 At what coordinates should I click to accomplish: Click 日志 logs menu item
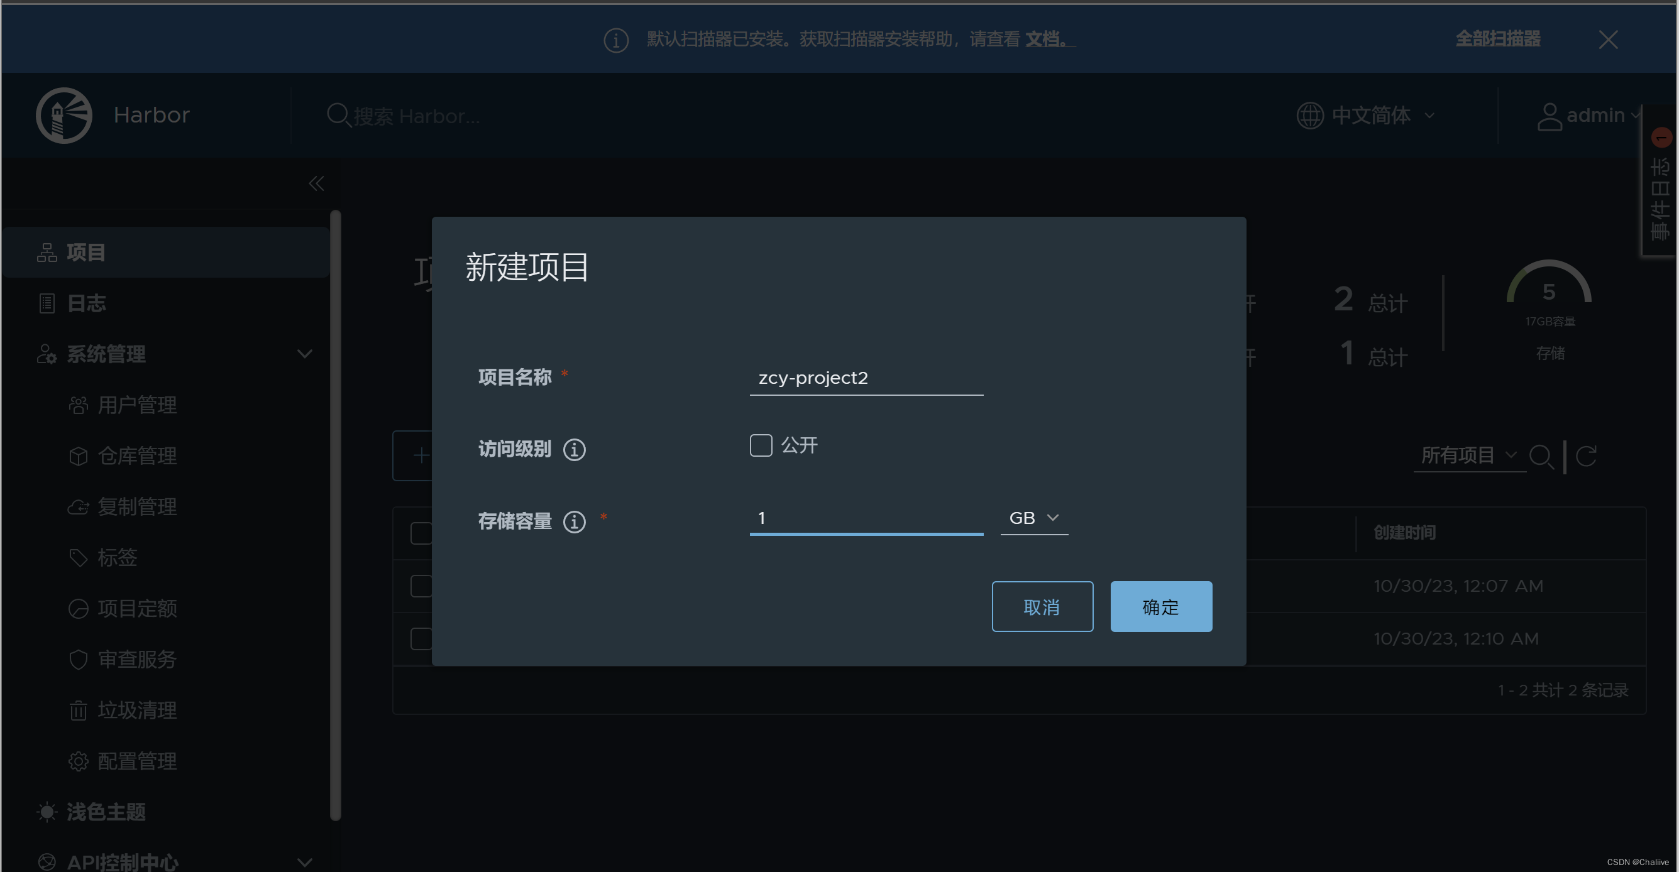(87, 303)
